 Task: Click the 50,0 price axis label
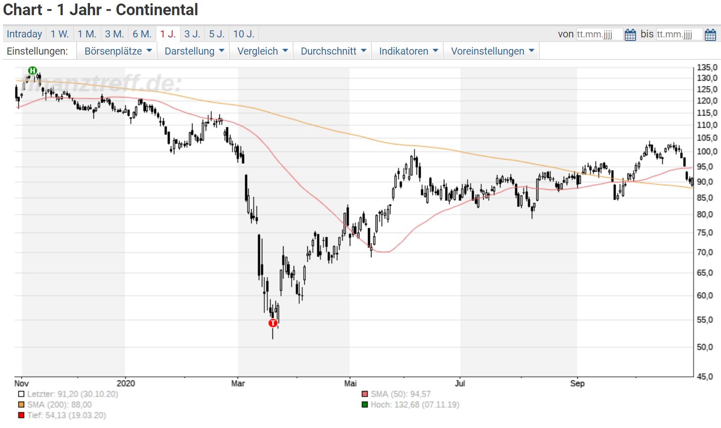click(x=705, y=347)
